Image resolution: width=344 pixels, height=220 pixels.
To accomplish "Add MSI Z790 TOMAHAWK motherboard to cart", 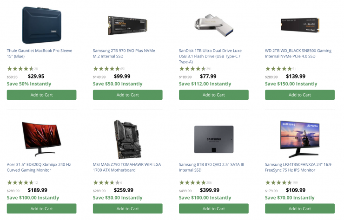I will pos(127,208).
